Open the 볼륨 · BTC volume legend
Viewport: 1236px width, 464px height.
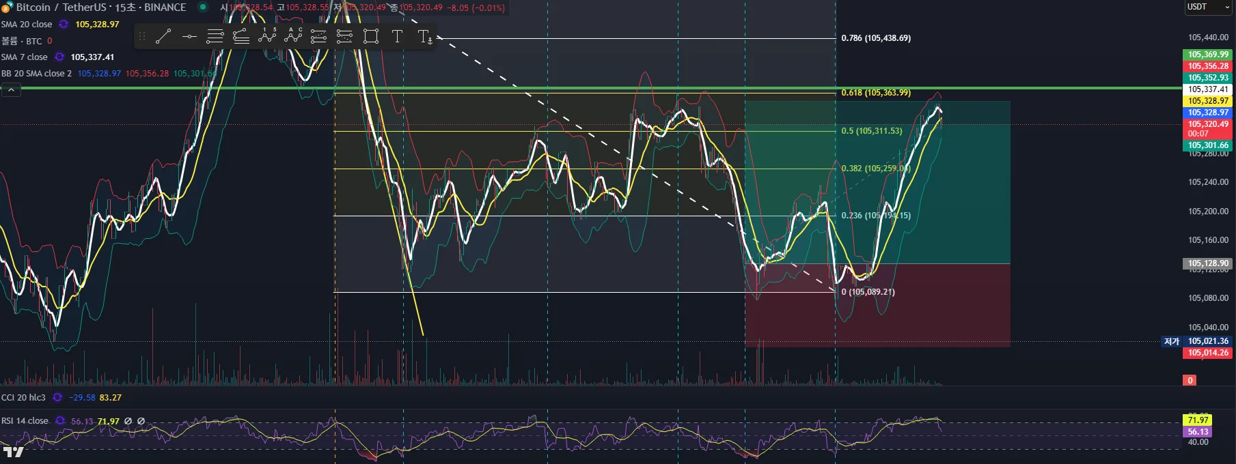tap(22, 41)
